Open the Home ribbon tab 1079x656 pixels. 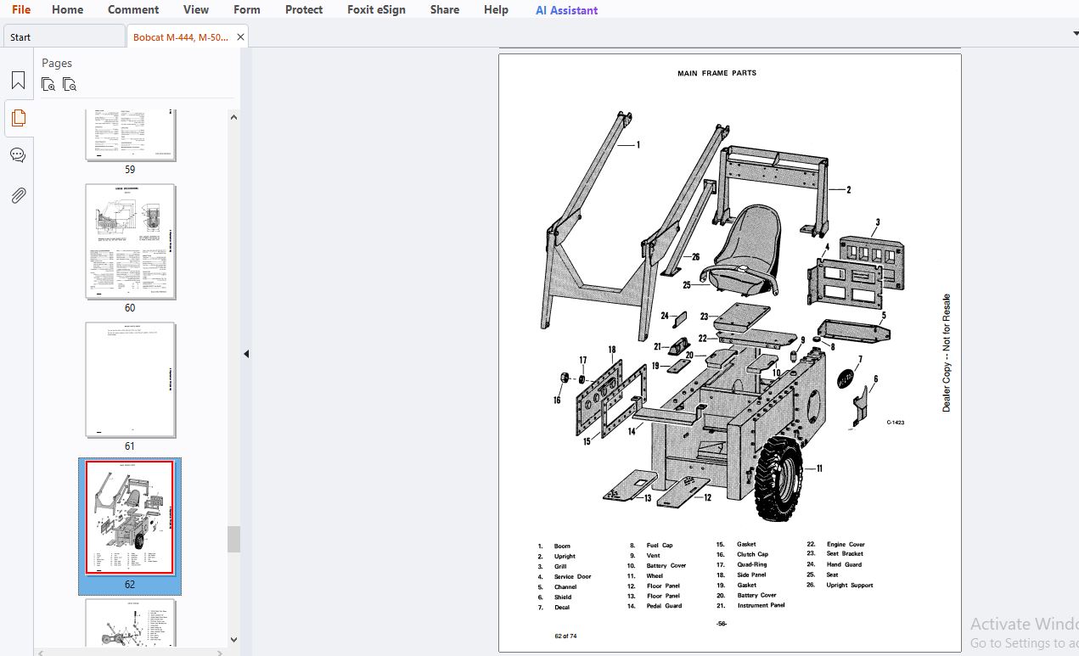coord(67,9)
